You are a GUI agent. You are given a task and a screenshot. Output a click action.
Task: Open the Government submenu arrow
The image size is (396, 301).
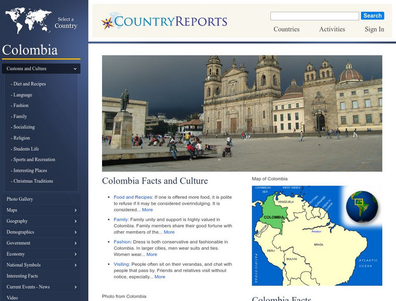(x=75, y=243)
